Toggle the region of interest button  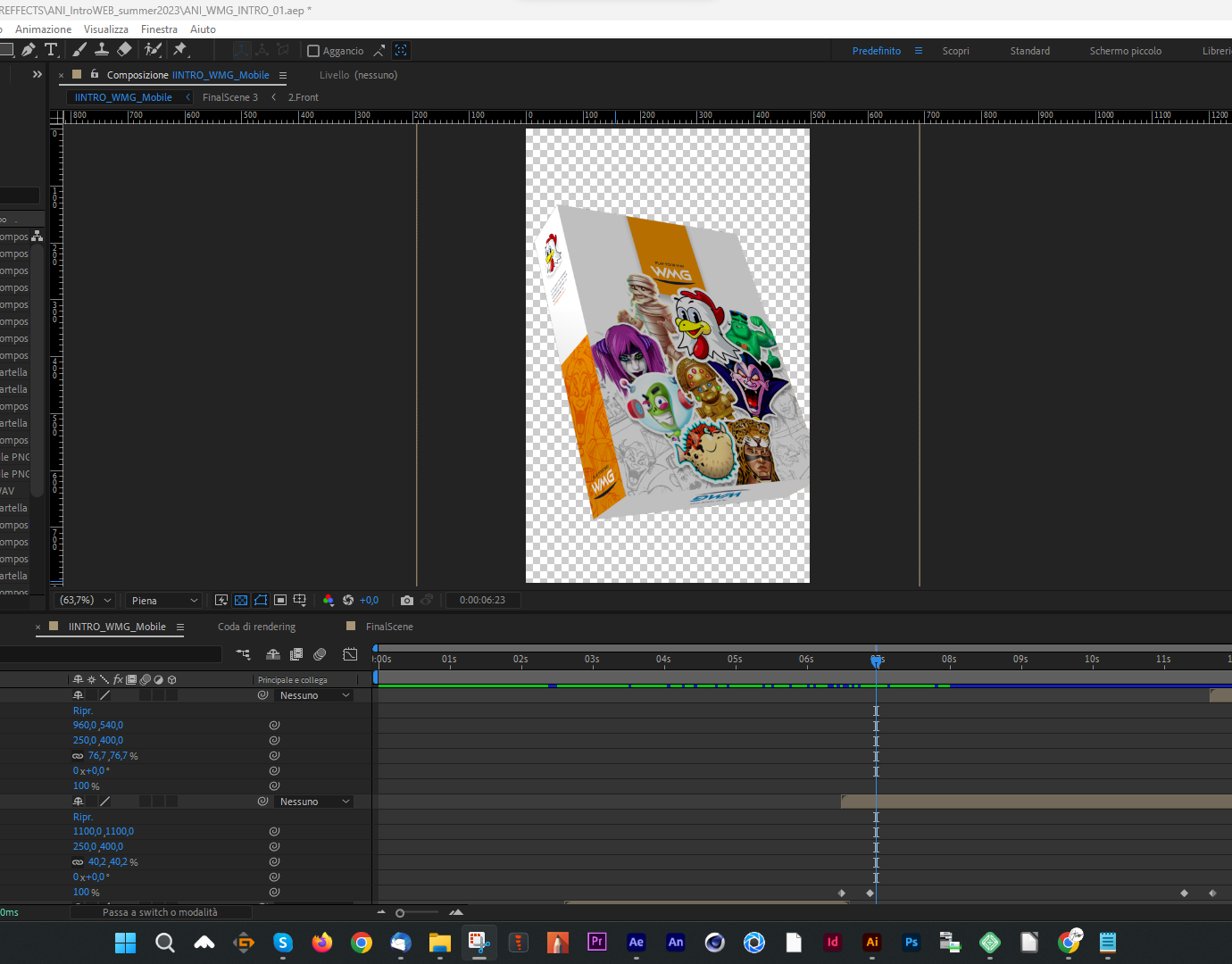click(280, 600)
